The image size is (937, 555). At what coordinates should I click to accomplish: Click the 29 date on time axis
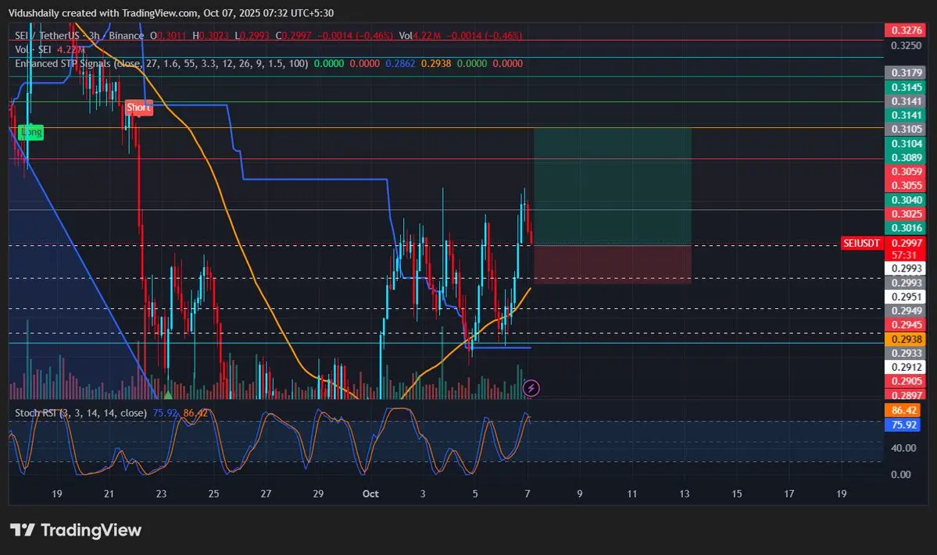(x=318, y=493)
